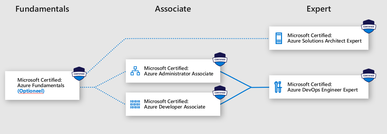Select the Expert column heading
The image size is (387, 134).
pyautogui.click(x=319, y=9)
